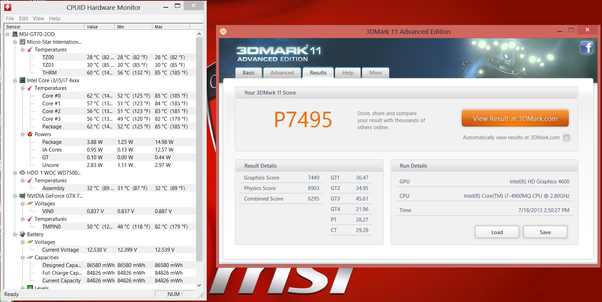Collapse Temperatures under Intel Core

(x=23, y=88)
